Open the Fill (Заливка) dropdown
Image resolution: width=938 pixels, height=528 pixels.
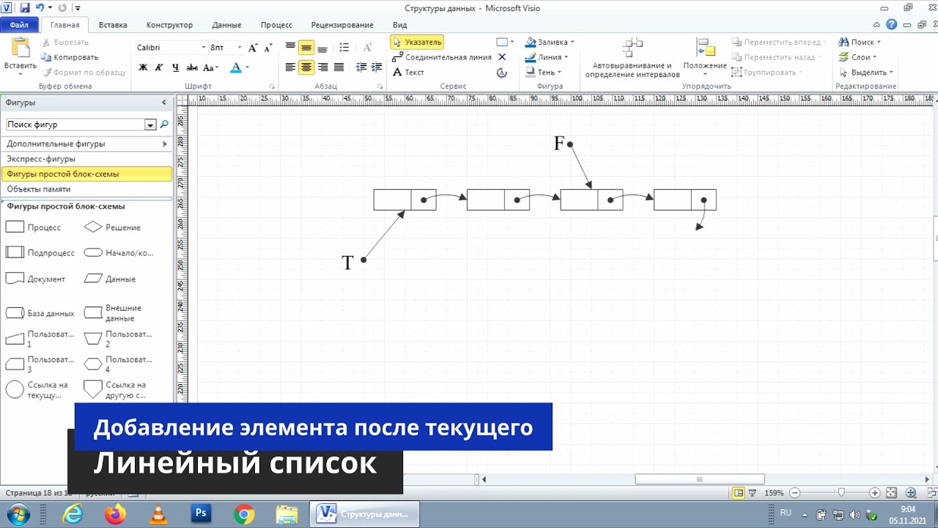(x=550, y=42)
